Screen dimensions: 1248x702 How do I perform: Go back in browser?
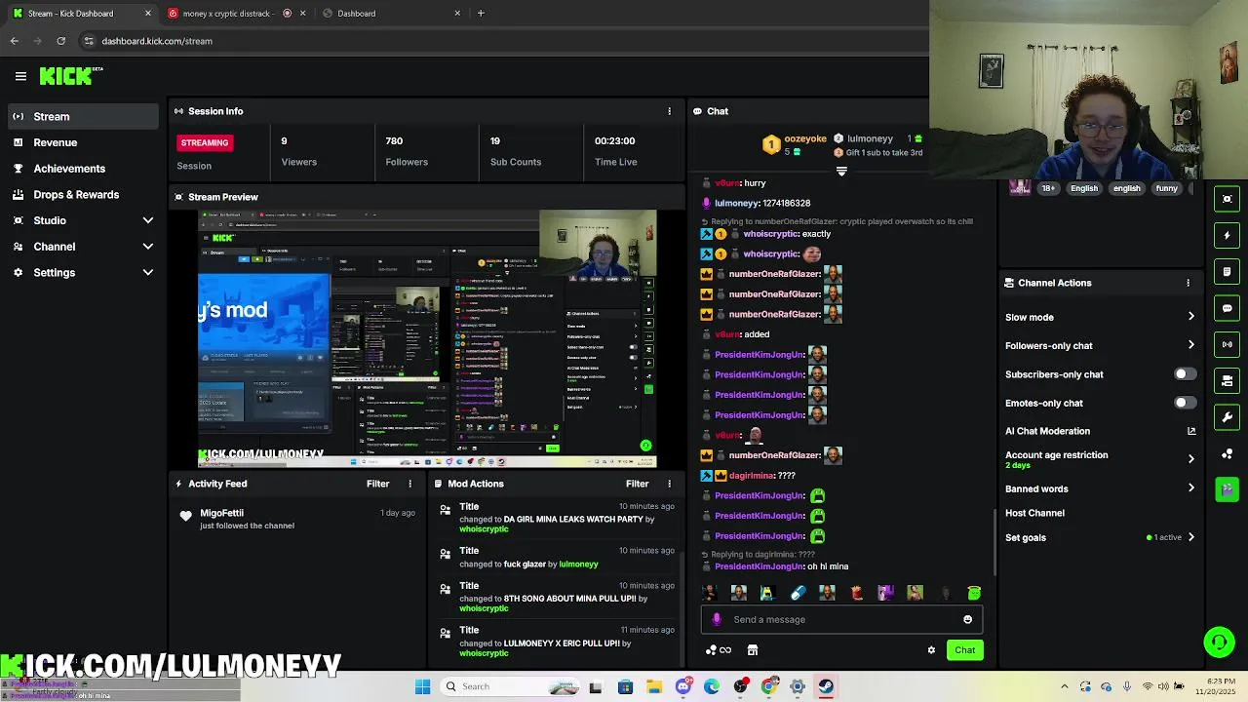pyautogui.click(x=14, y=41)
